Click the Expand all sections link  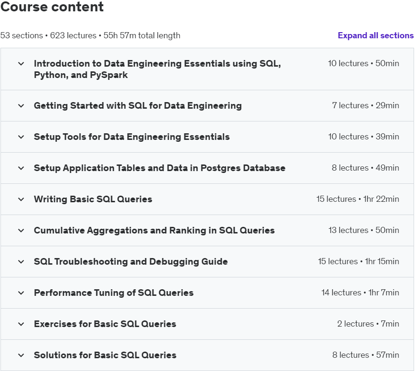pyautogui.click(x=375, y=35)
